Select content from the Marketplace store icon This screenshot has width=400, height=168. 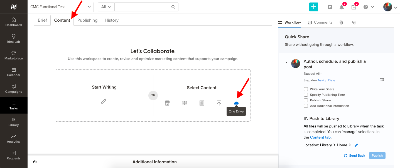pos(167,103)
